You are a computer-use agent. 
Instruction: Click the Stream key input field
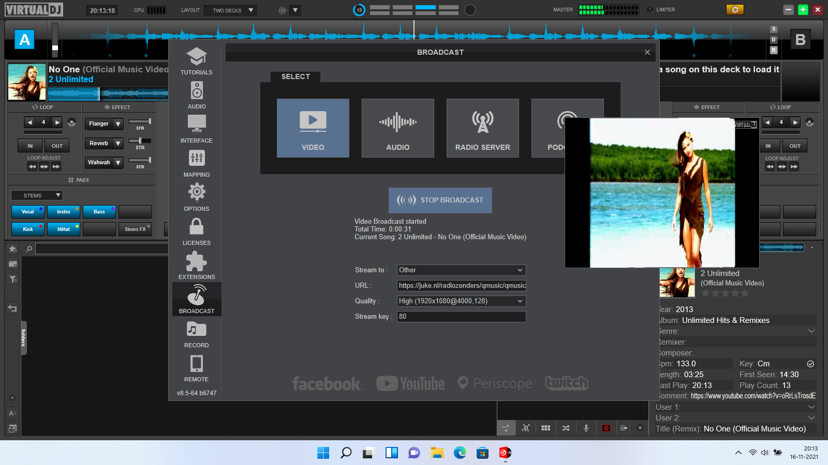(462, 317)
